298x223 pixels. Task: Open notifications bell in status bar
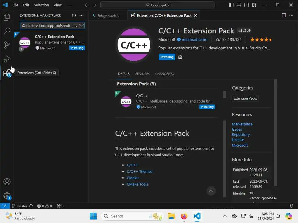click(x=292, y=206)
